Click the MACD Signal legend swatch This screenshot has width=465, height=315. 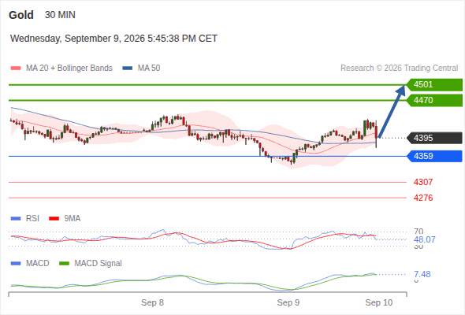65,264
